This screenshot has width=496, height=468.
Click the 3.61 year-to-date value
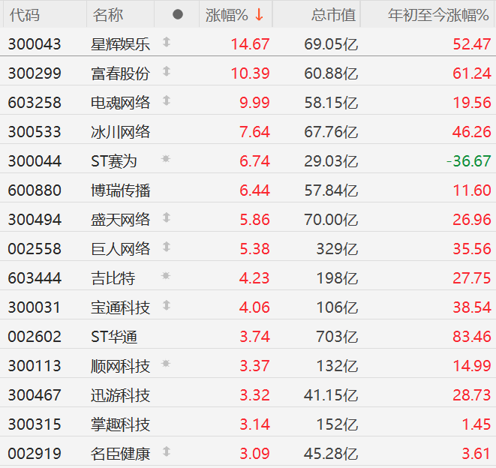476,454
